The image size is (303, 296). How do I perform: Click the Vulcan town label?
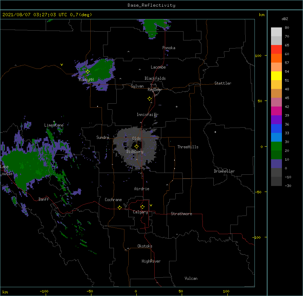click(191, 278)
